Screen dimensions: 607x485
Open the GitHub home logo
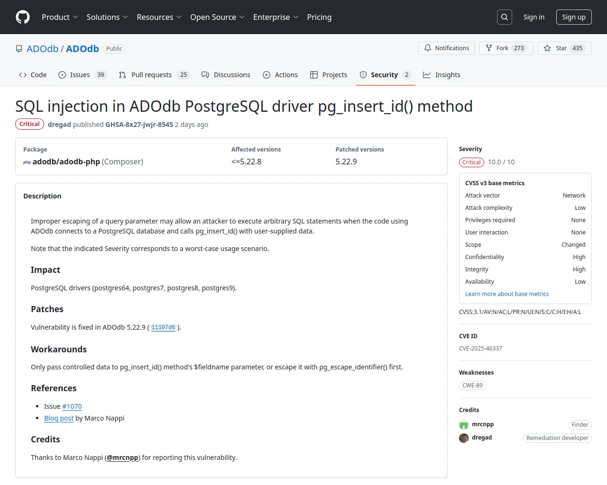23,17
